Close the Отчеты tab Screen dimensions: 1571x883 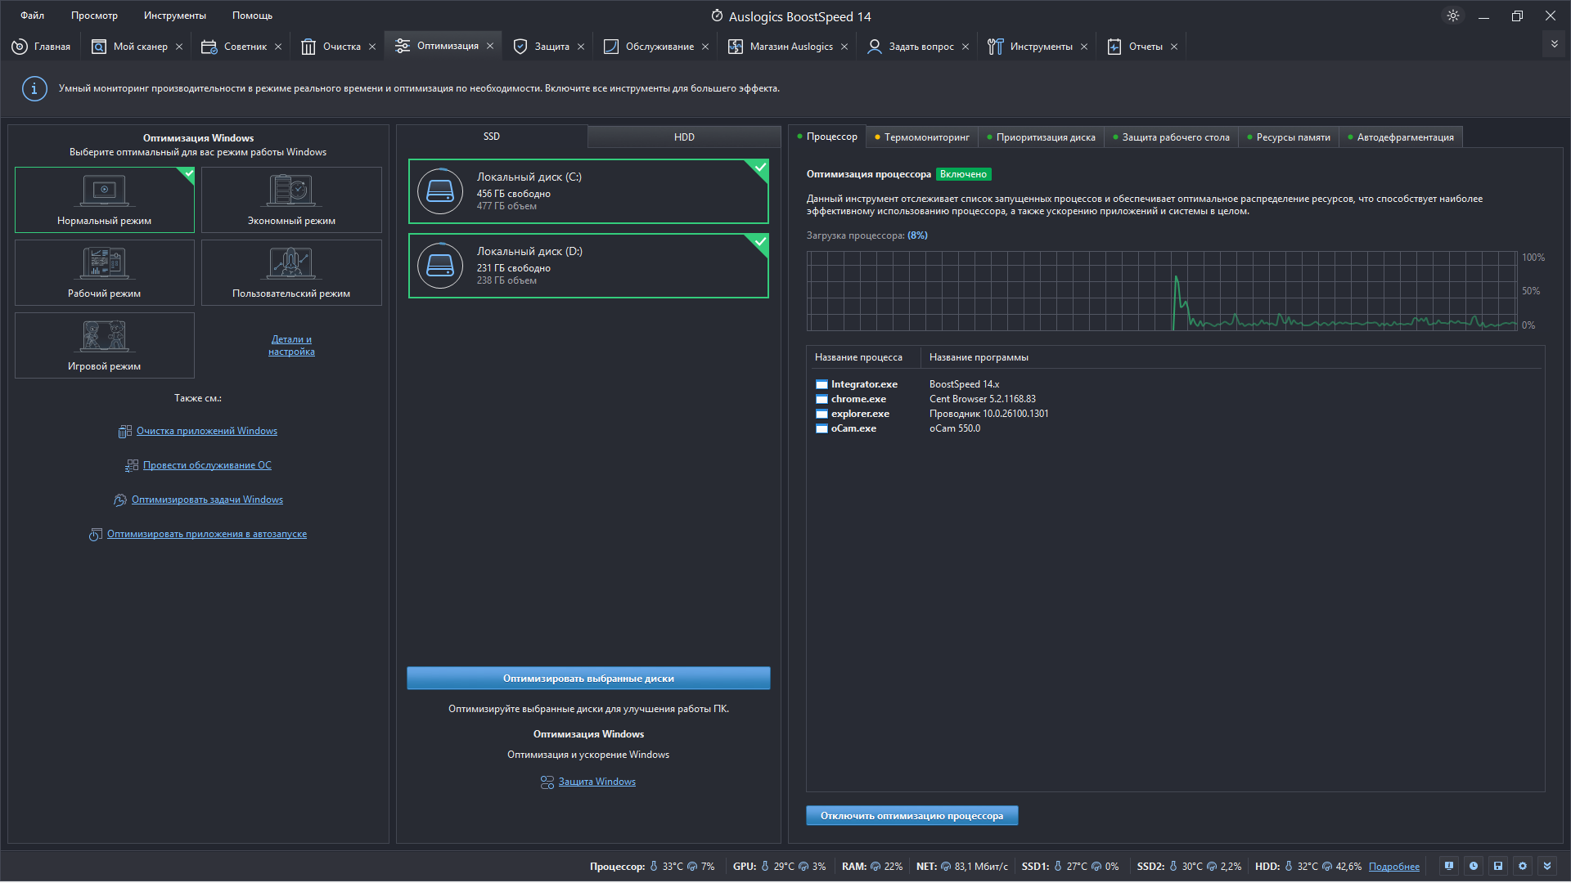[1174, 47]
